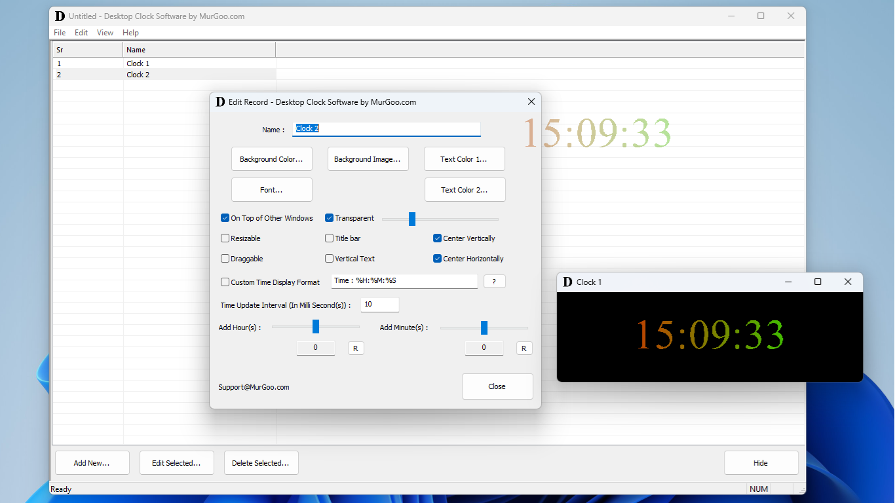Open the File menu
The image size is (895, 503).
60,32
